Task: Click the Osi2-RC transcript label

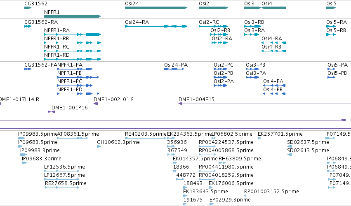Action: coord(209,22)
